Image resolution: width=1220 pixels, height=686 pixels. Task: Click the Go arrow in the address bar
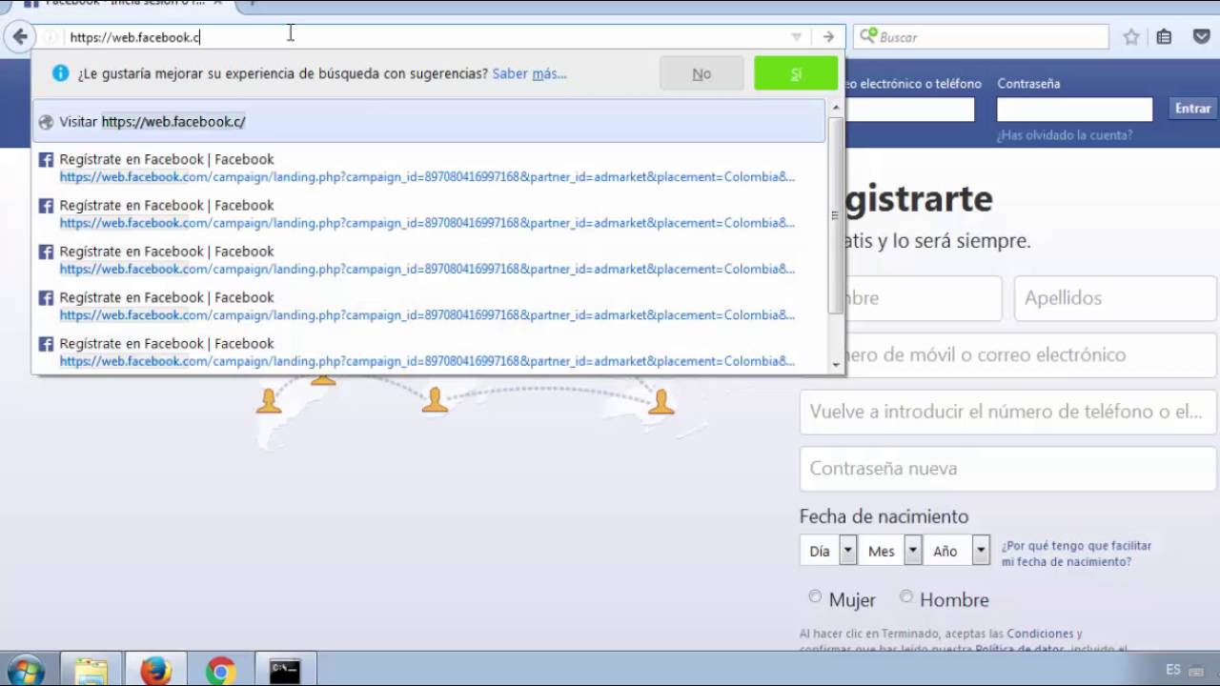click(x=828, y=37)
